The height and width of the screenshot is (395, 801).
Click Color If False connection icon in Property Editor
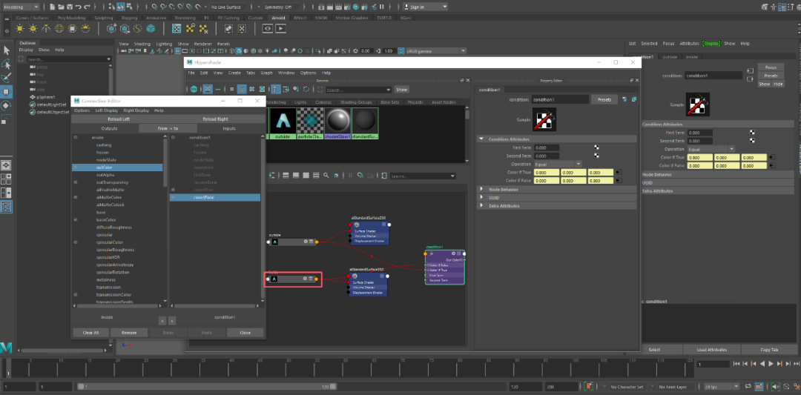tap(619, 181)
